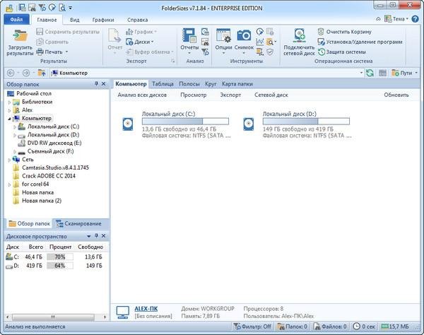Viewport: 424px width, 335px height.
Task: Click the Компьютер address field
Action: (206, 73)
